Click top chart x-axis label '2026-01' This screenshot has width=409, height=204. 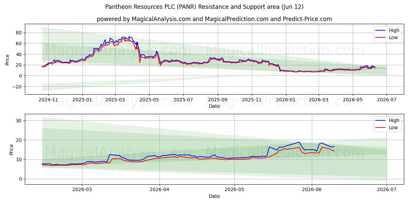click(x=286, y=100)
